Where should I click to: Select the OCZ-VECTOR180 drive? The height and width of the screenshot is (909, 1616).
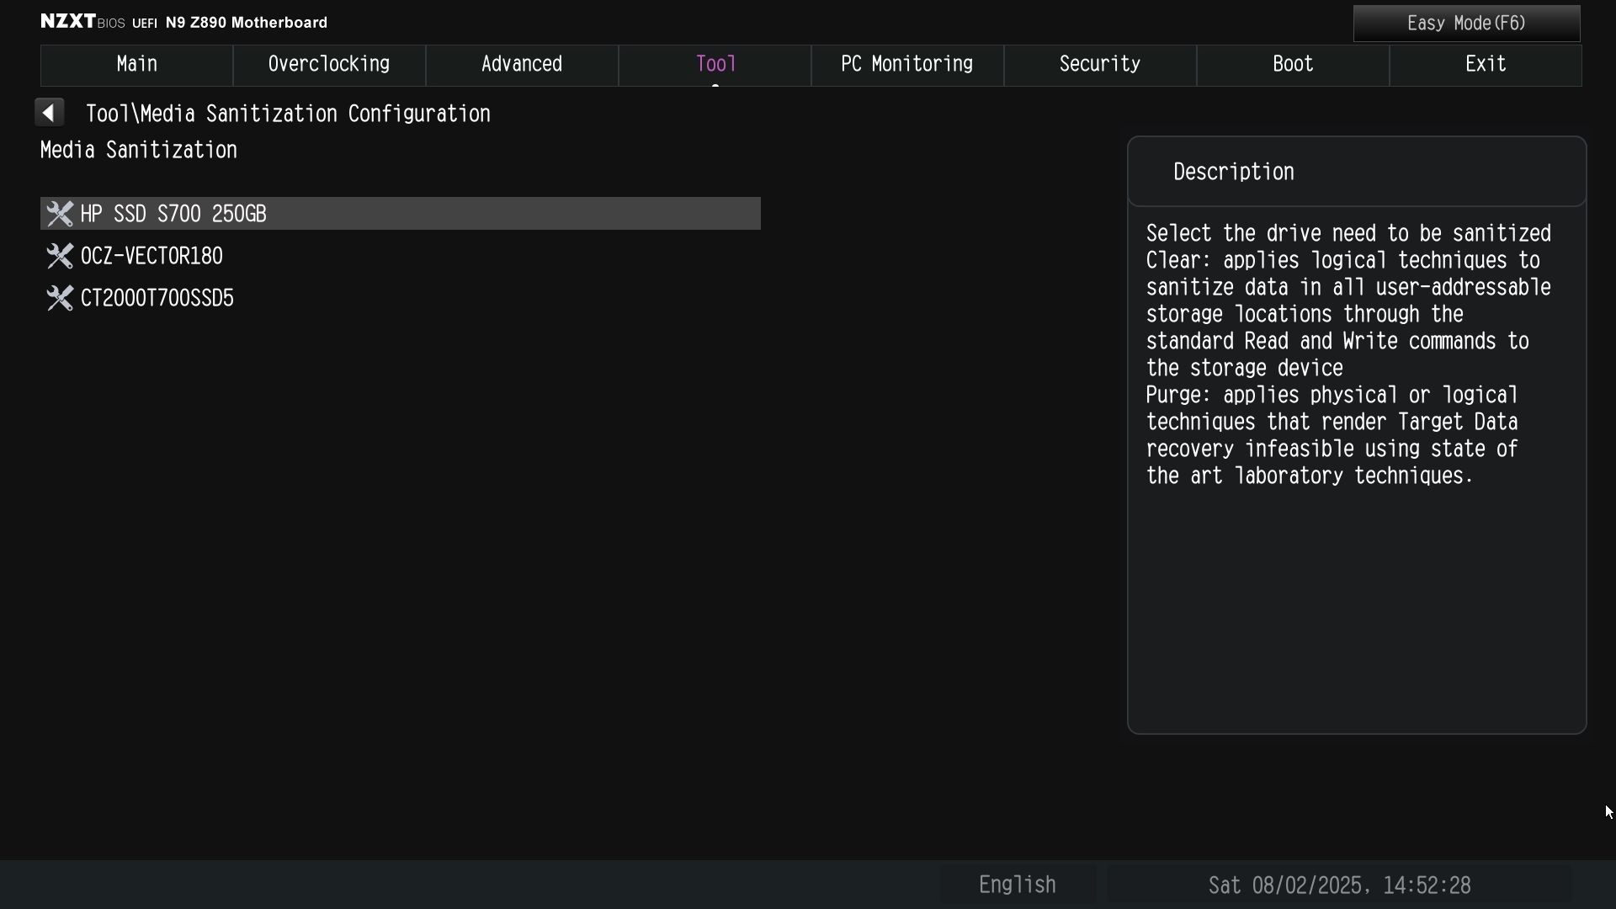401,256
